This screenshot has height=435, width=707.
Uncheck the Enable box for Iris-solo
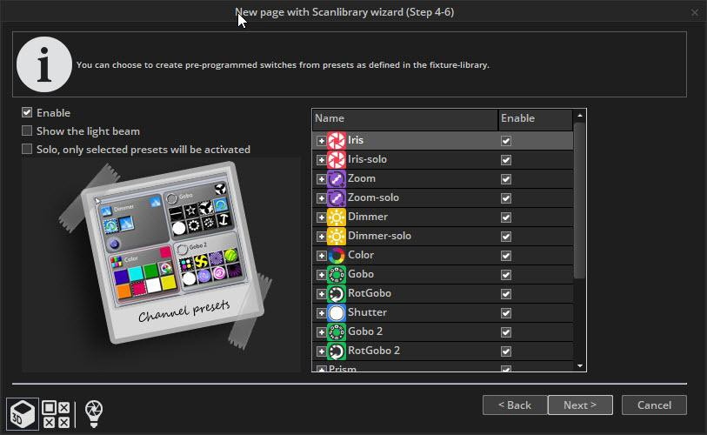pyautogui.click(x=506, y=160)
